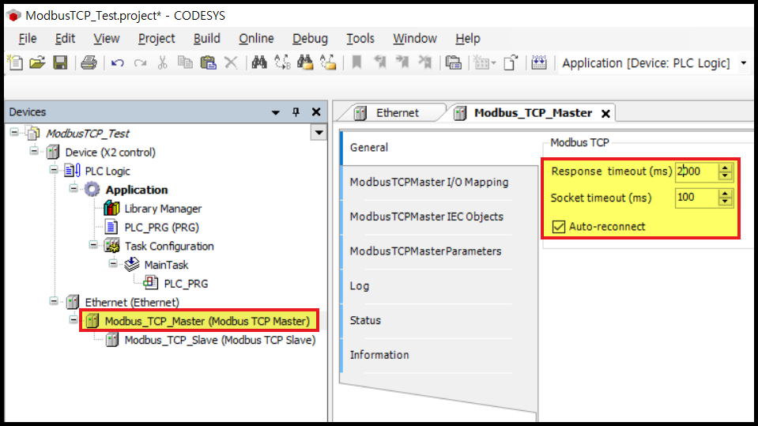Image resolution: width=758 pixels, height=426 pixels.
Task: Open the Window menu
Action: 415,39
